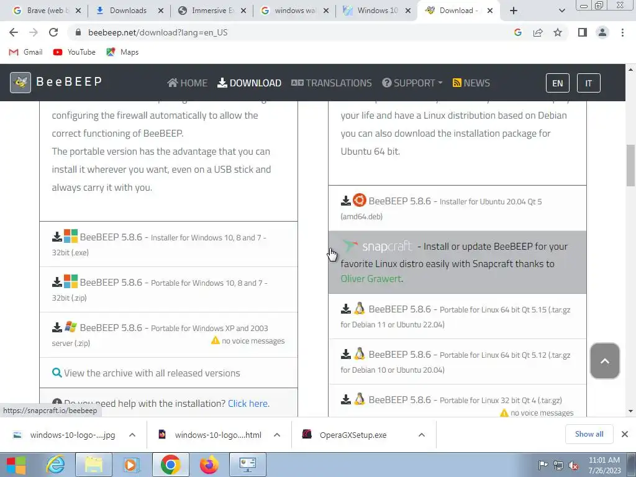Open the Oliver Grawert link
The image size is (636, 477).
pos(371,279)
